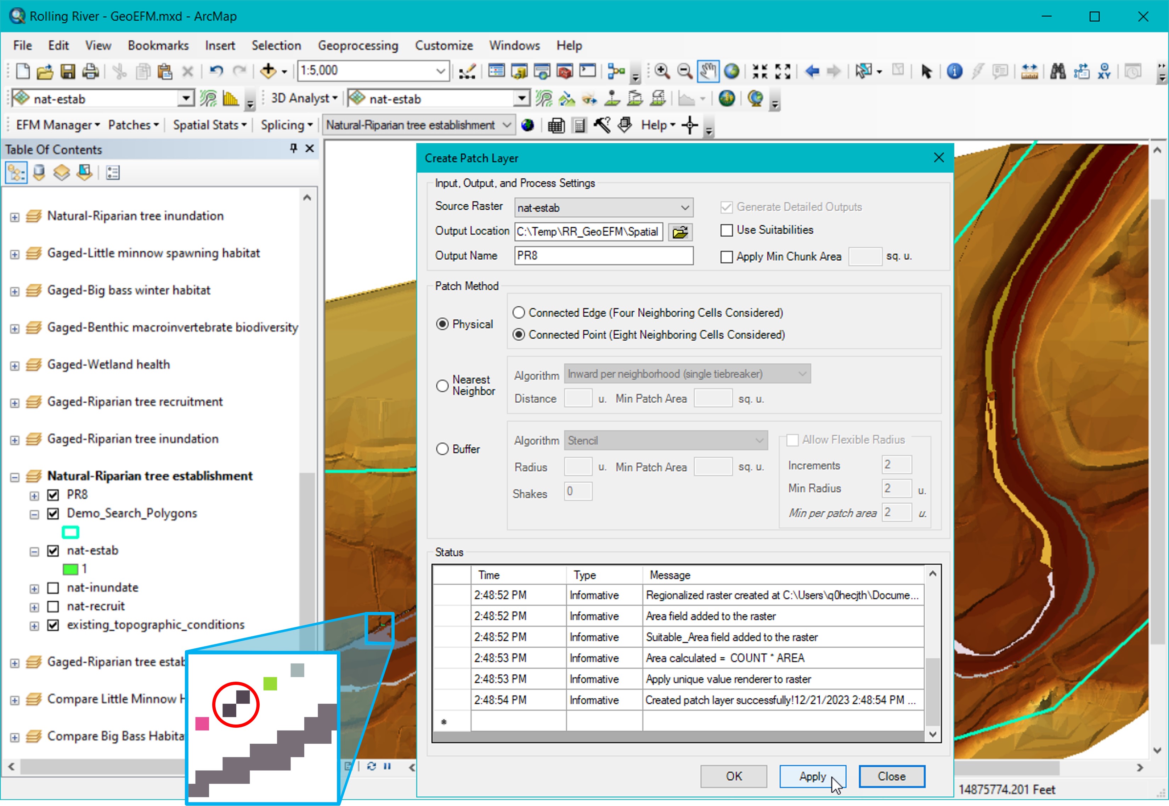
Task: Click into the Output Name field
Action: point(603,256)
